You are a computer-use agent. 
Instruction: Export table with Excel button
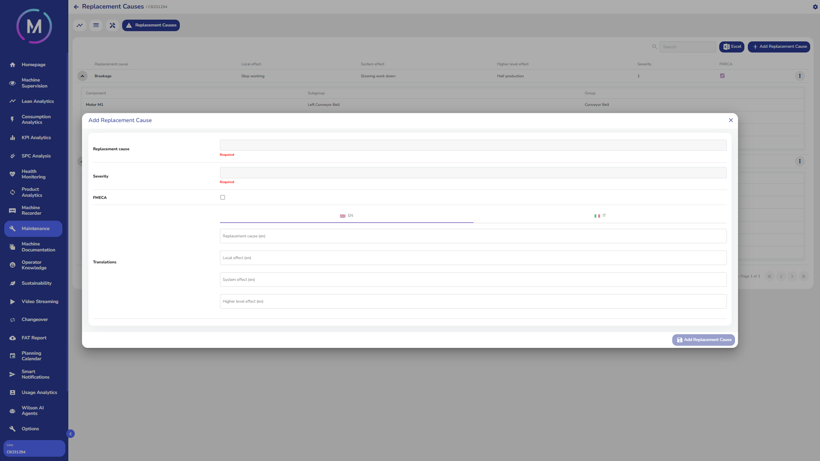pos(732,47)
